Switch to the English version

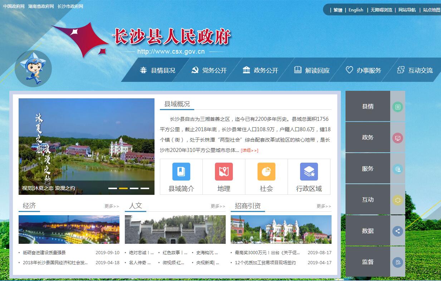tap(356, 10)
